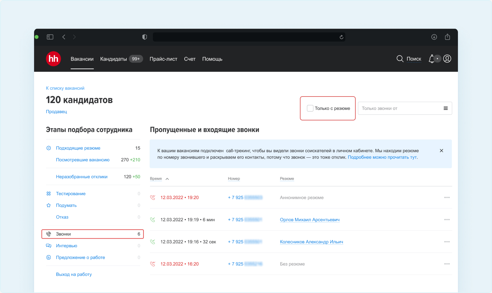Screen dimensions: 492x293
Task: Select the Отказ stage
Action: coord(62,217)
